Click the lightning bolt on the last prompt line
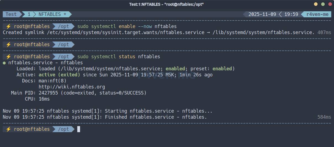 (8, 129)
